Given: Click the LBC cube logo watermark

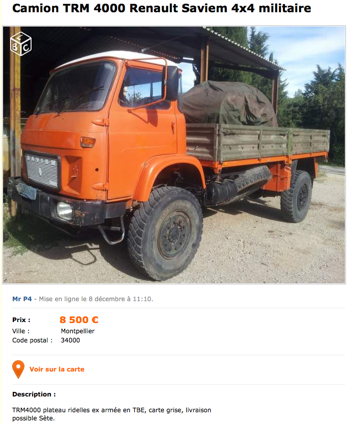Looking at the screenshot, I should pos(21,44).
